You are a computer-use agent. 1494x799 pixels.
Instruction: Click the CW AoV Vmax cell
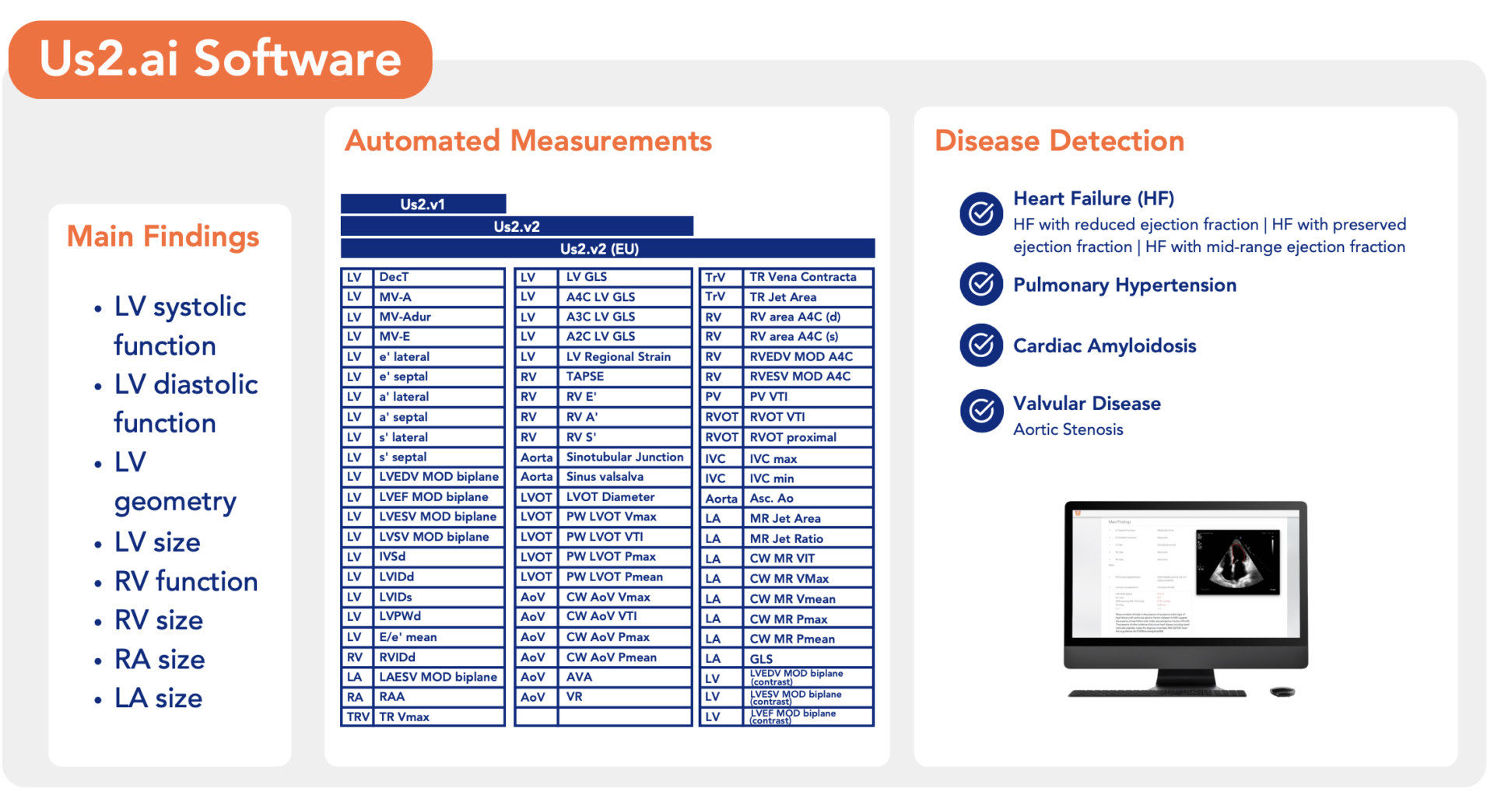[625, 597]
